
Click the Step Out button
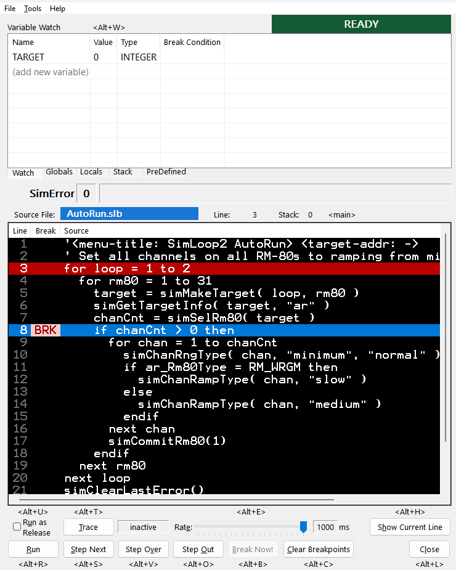tap(198, 549)
